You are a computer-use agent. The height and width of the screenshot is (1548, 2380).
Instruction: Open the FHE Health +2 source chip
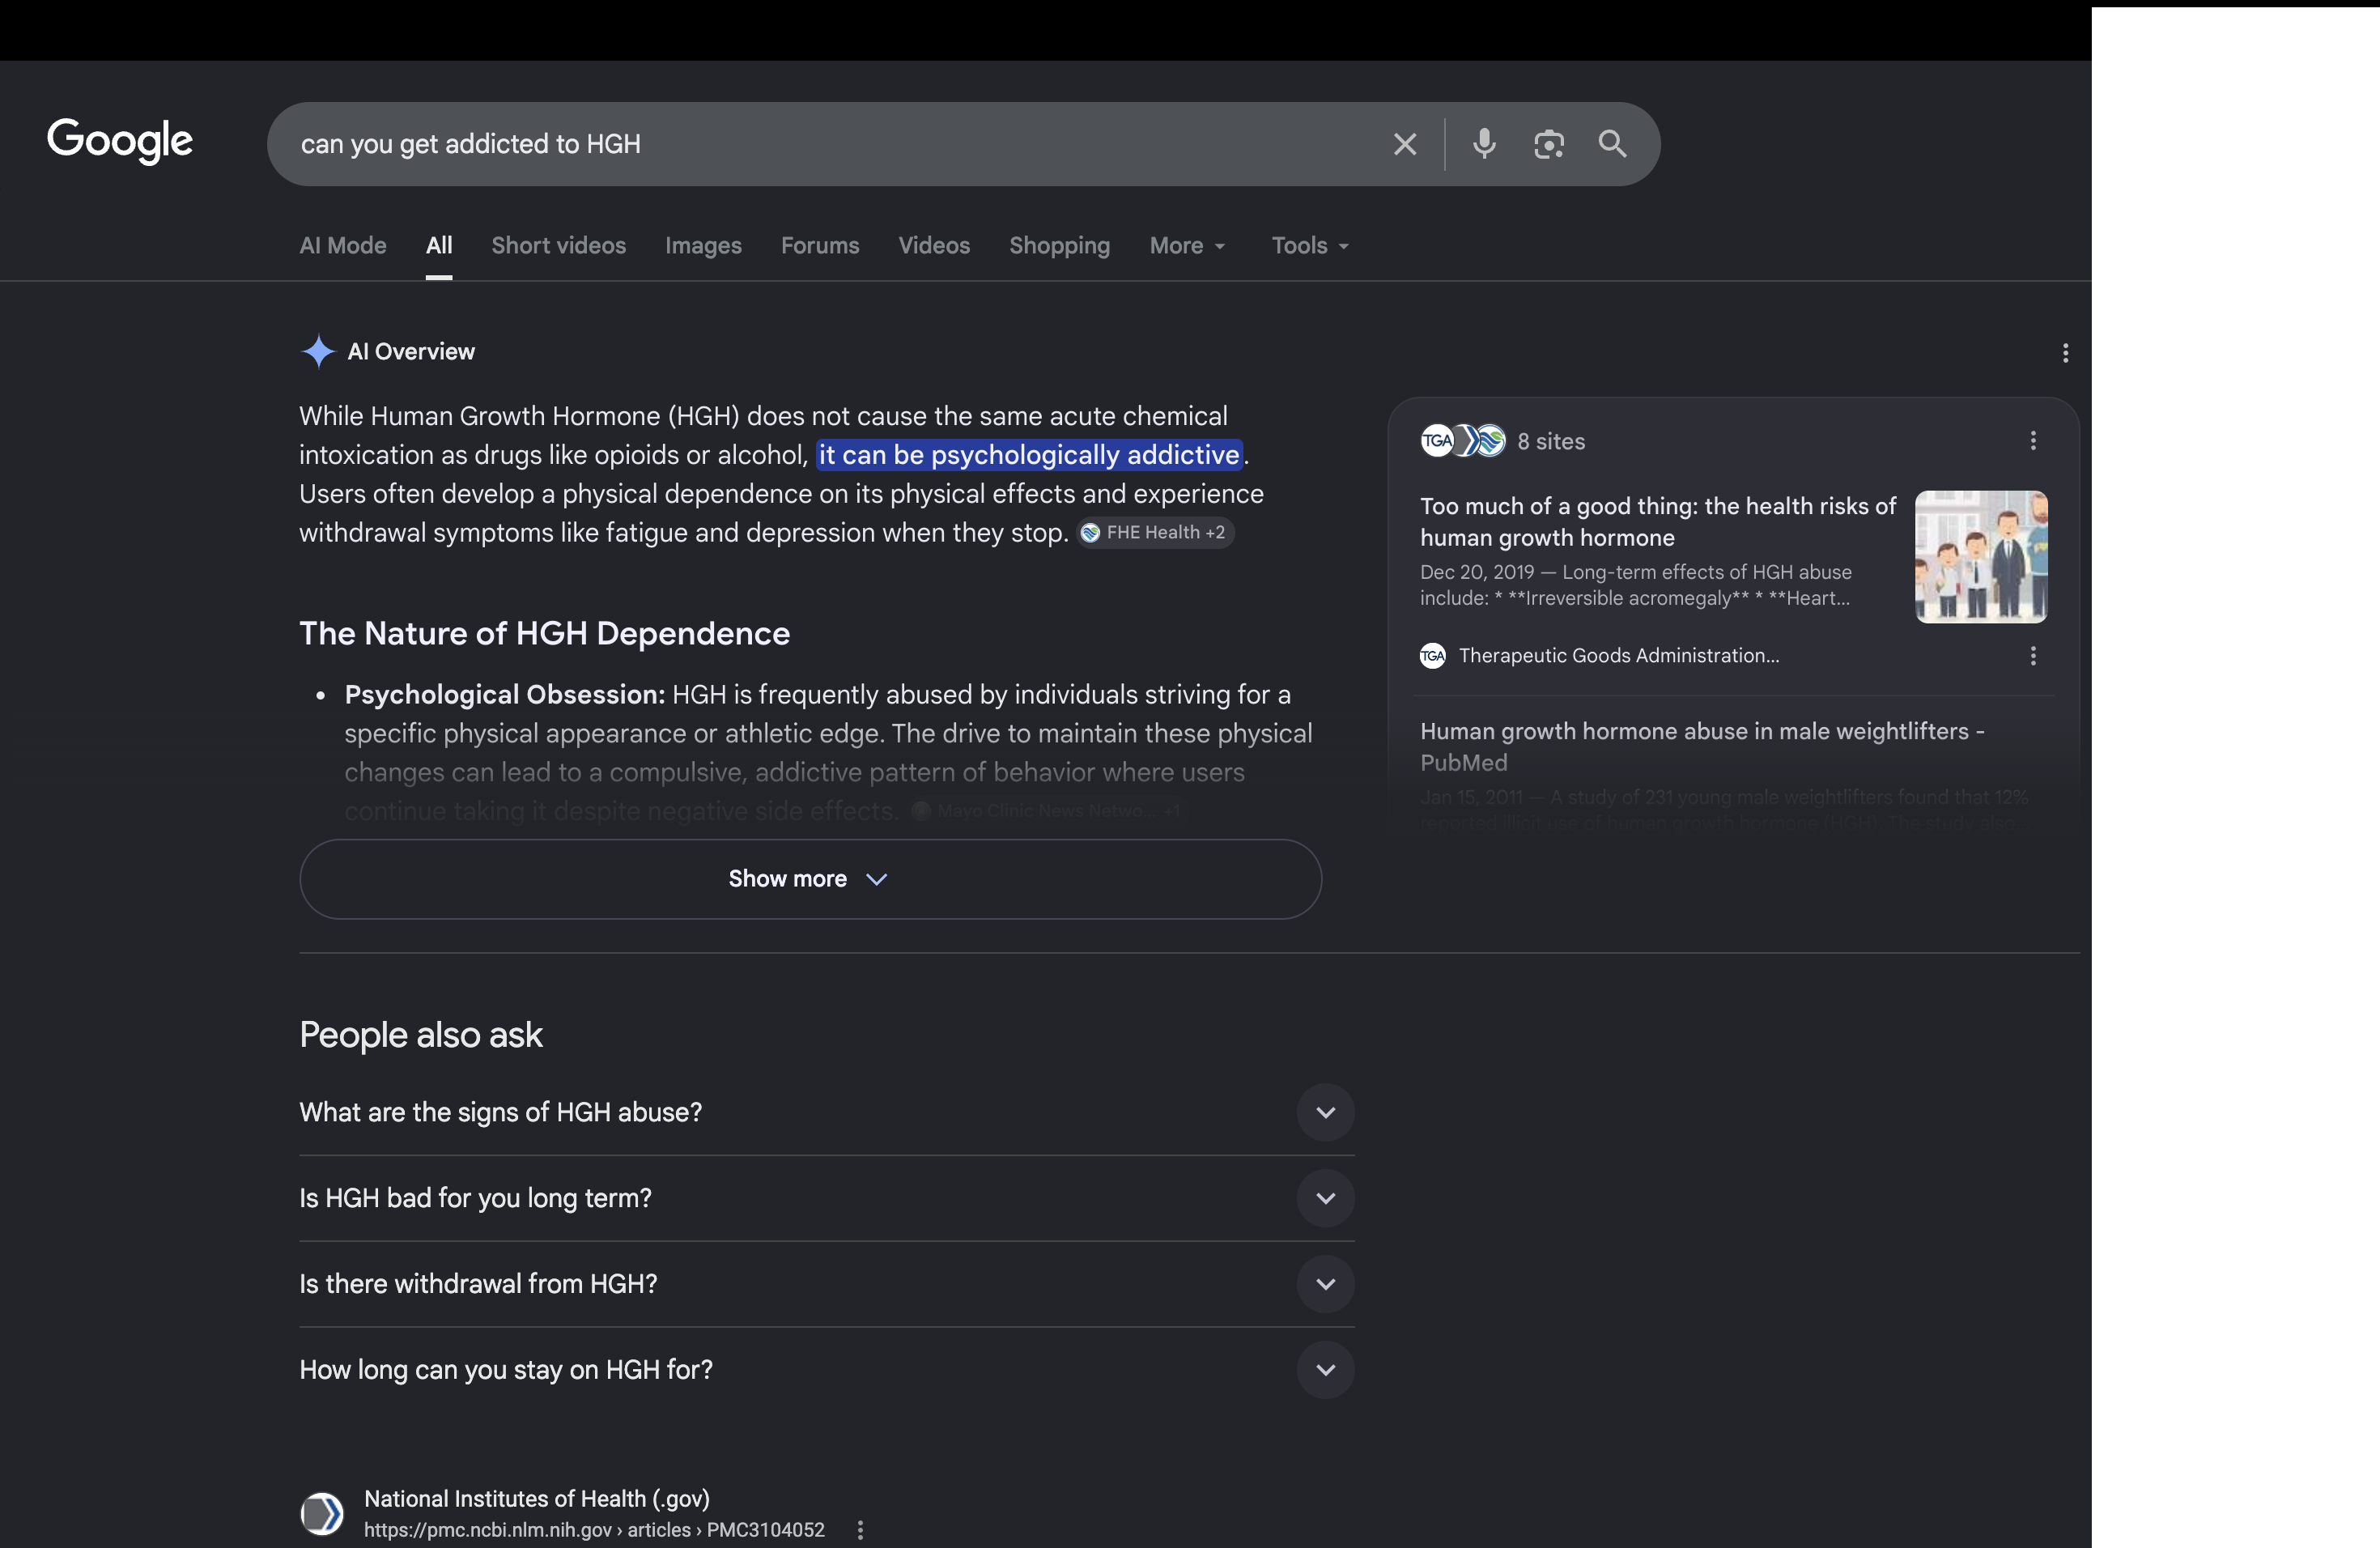pos(1155,533)
